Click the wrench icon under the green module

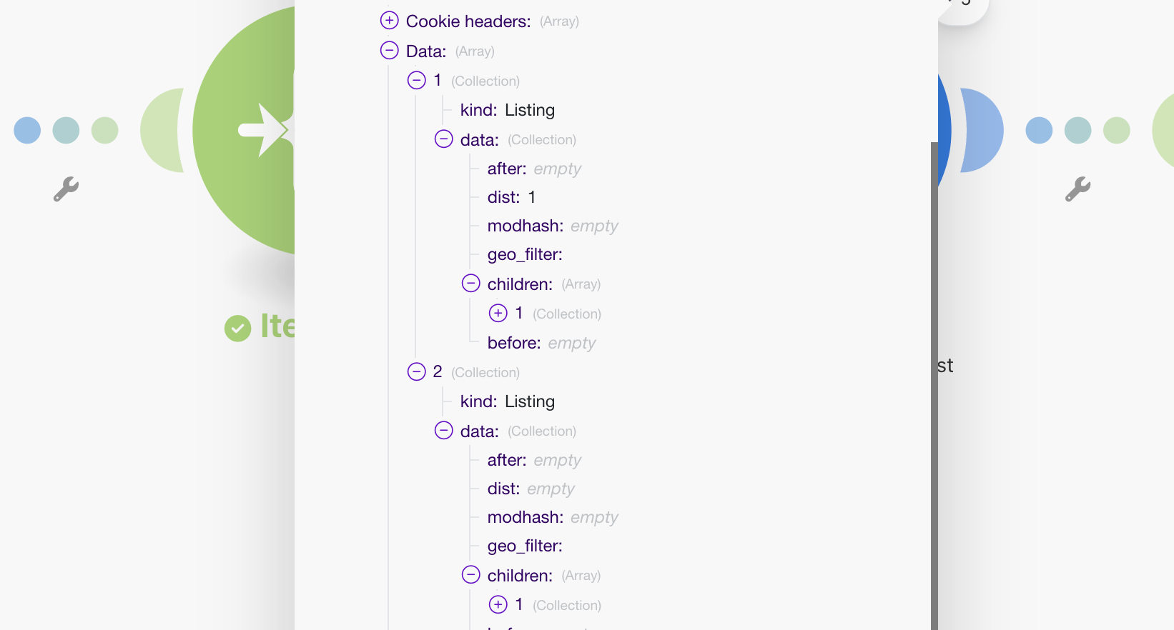tap(66, 189)
